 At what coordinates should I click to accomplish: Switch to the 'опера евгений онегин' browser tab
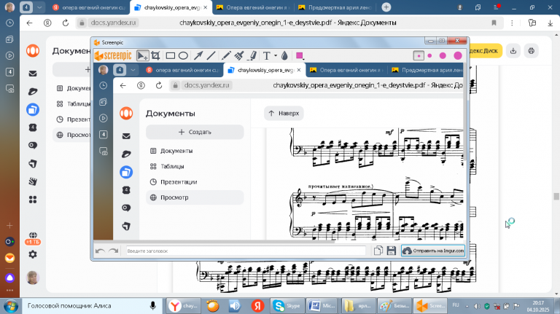pos(89,7)
